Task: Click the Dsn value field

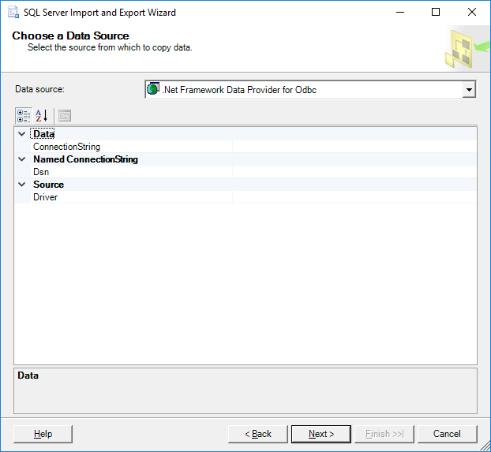Action: click(354, 172)
